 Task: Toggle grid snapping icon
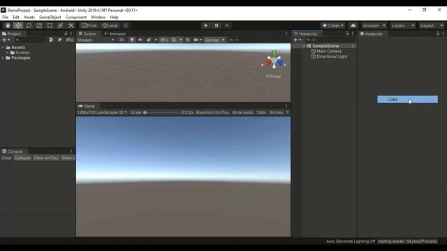tap(126, 26)
